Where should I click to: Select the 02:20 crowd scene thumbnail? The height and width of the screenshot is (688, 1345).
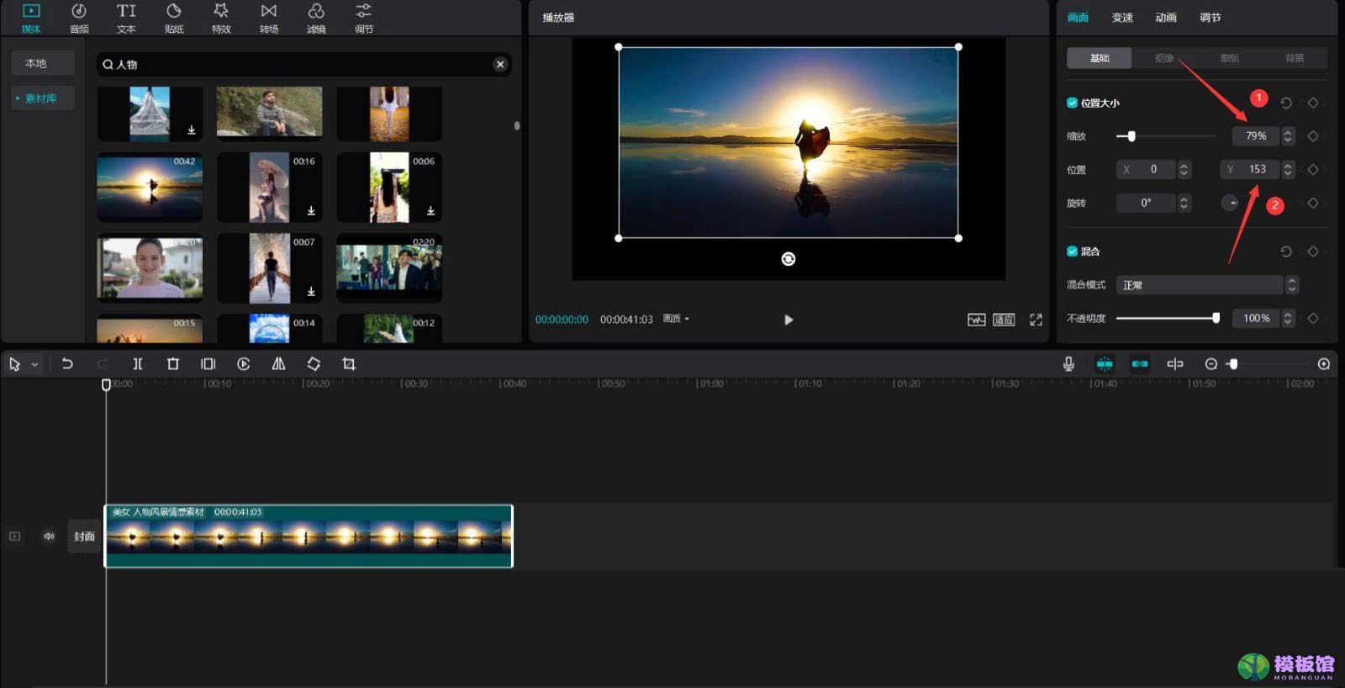(389, 267)
